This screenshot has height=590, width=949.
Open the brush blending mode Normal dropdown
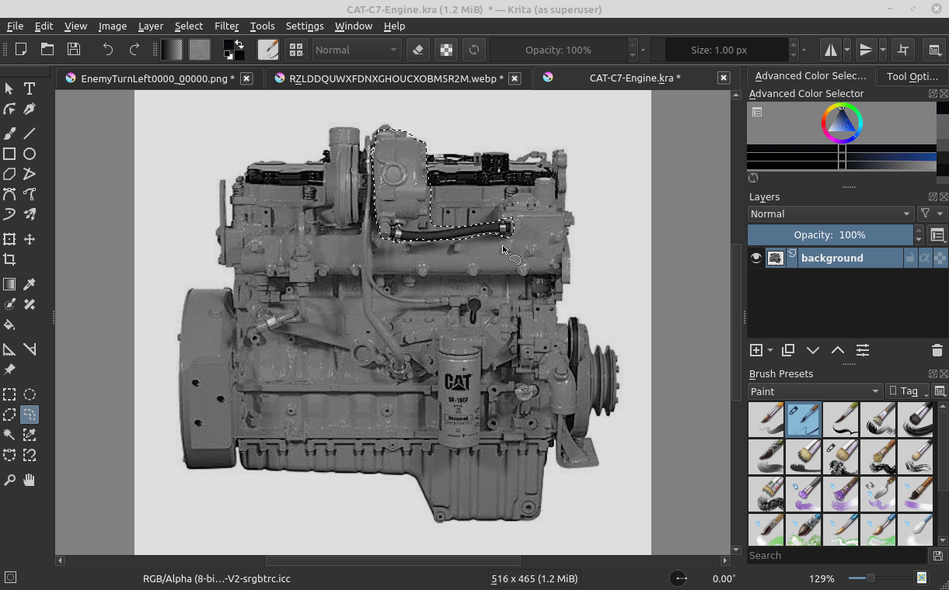(356, 50)
